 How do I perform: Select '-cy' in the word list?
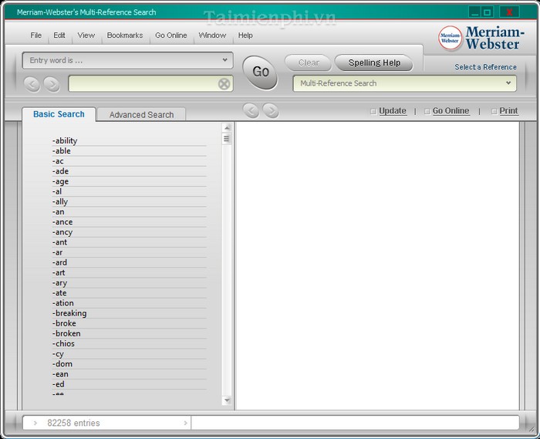click(58, 354)
